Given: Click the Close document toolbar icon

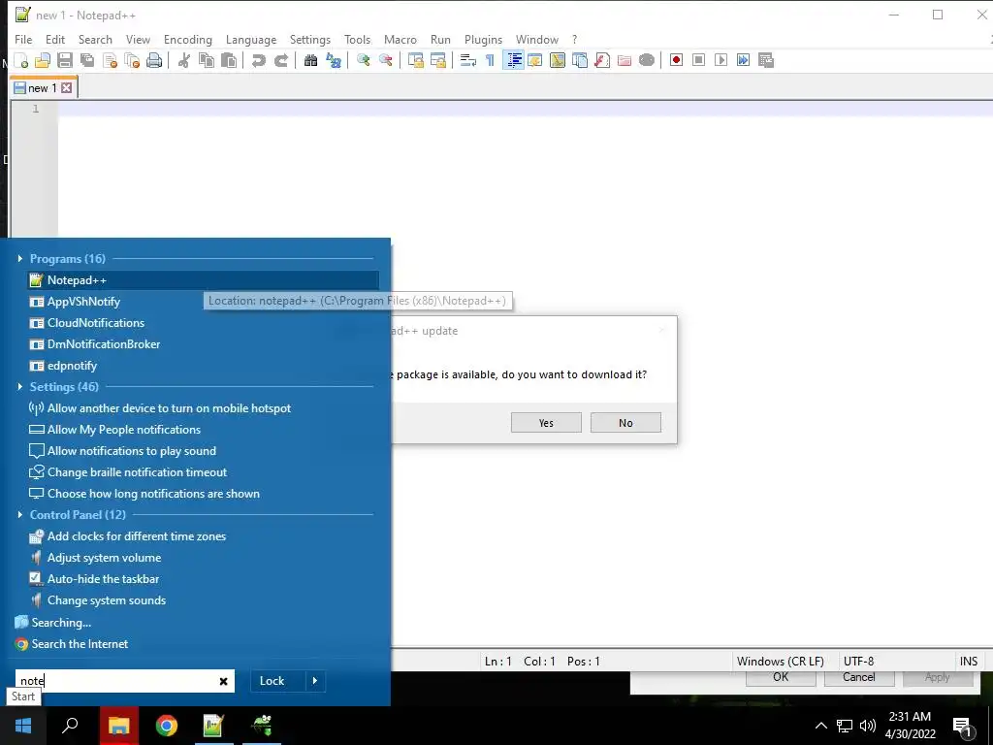Looking at the screenshot, I should tap(110, 60).
